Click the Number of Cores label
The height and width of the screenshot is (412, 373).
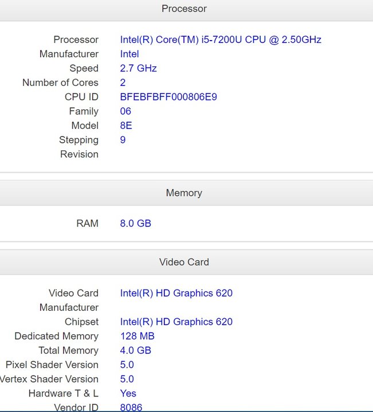tap(60, 82)
